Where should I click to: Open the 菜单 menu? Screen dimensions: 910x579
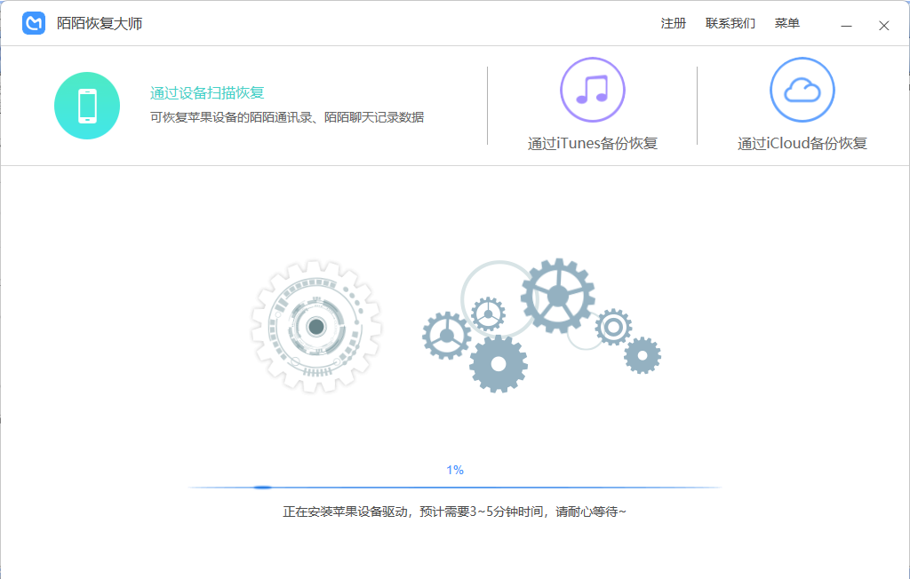(x=786, y=24)
